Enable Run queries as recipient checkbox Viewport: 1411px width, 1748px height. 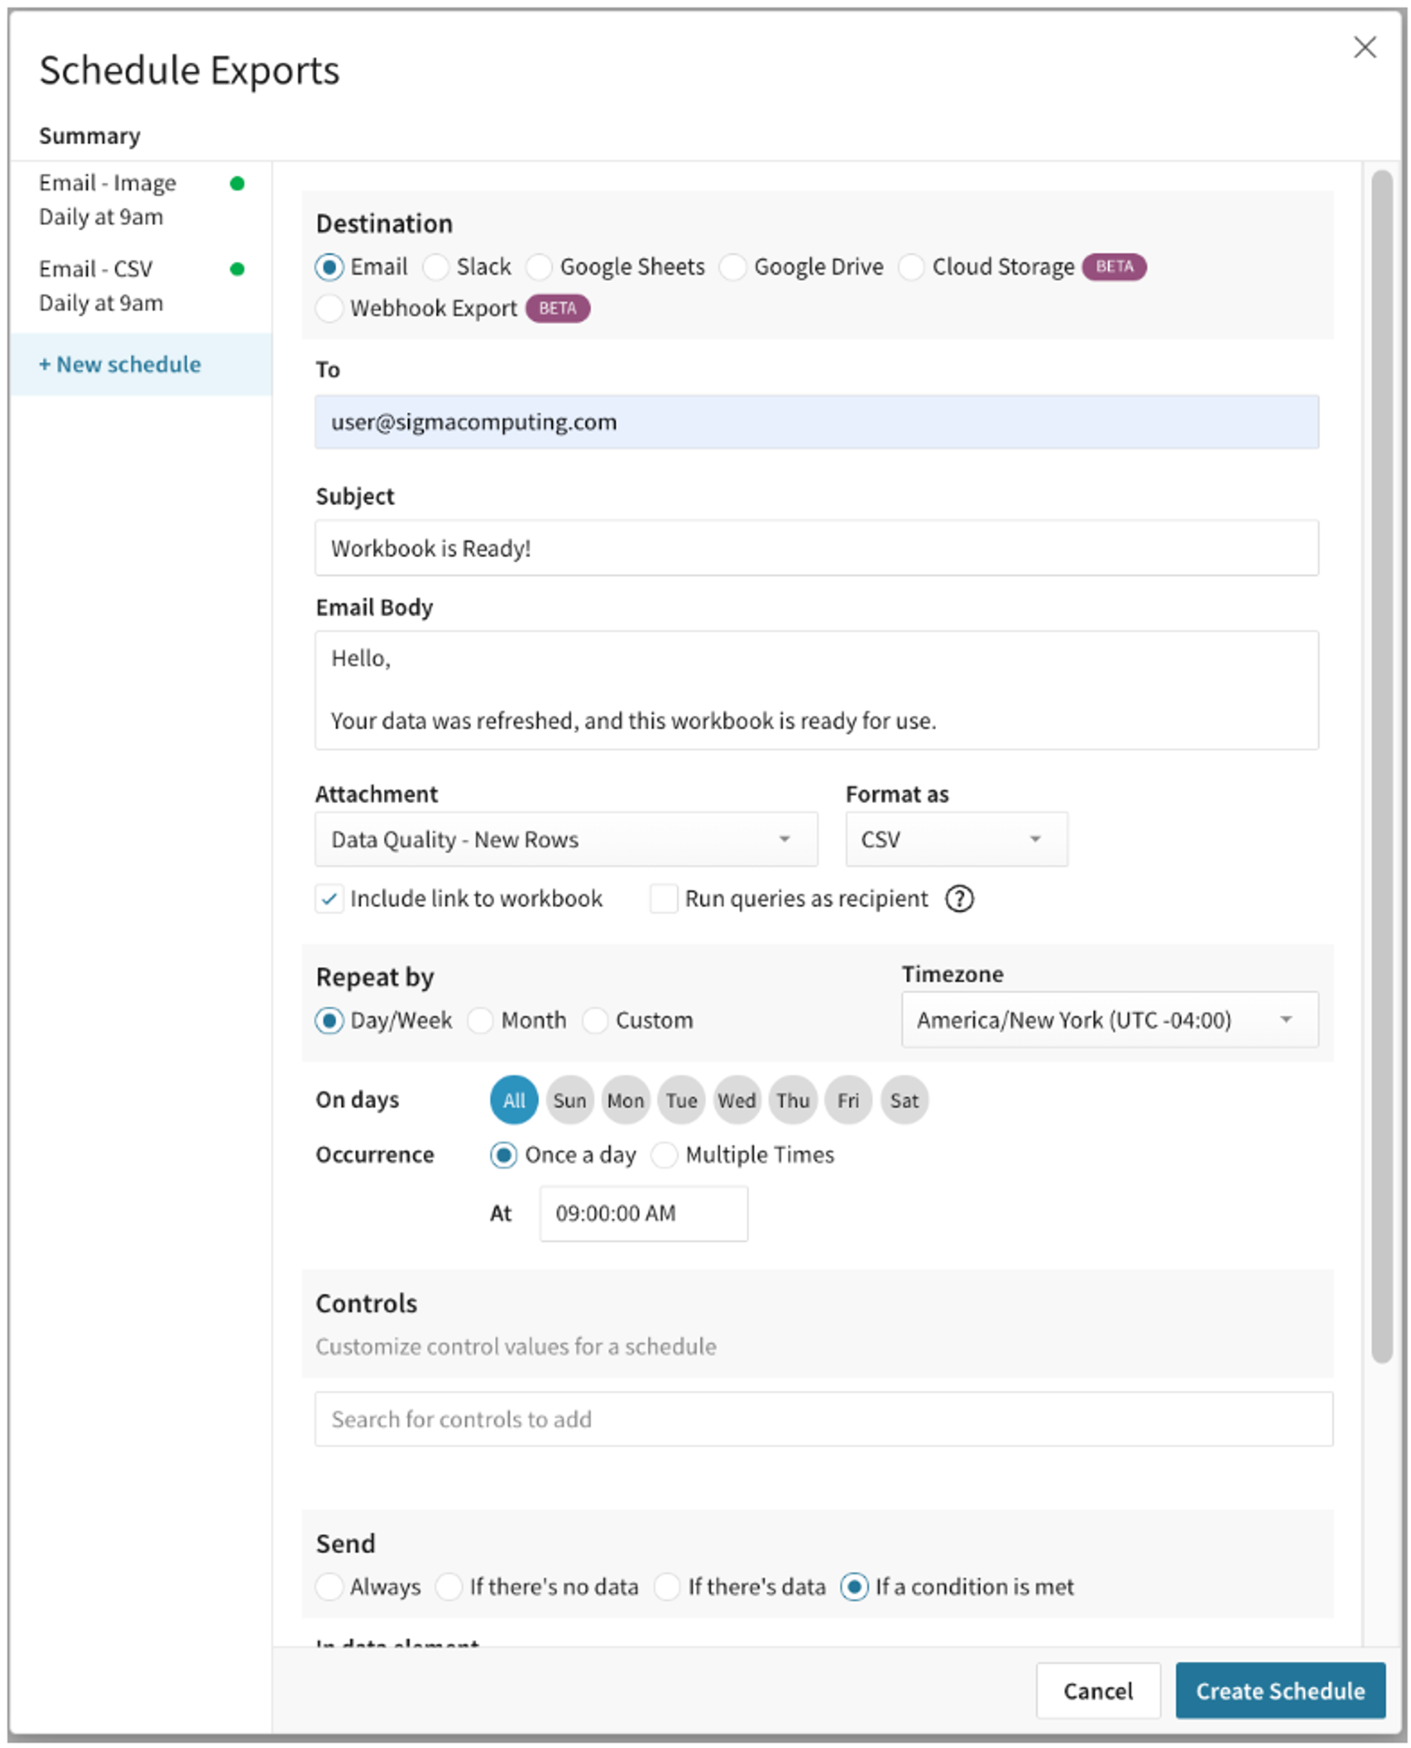click(x=664, y=898)
